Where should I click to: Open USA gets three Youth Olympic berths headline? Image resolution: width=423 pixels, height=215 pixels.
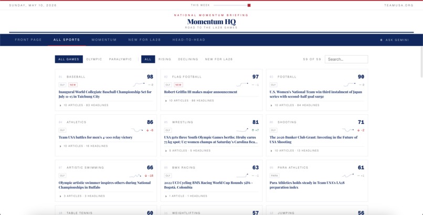coord(210,139)
